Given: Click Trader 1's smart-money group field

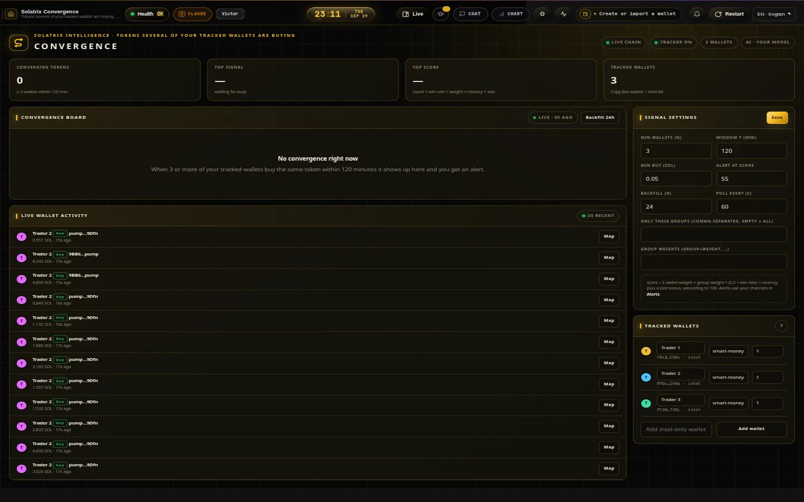Looking at the screenshot, I should click(729, 351).
